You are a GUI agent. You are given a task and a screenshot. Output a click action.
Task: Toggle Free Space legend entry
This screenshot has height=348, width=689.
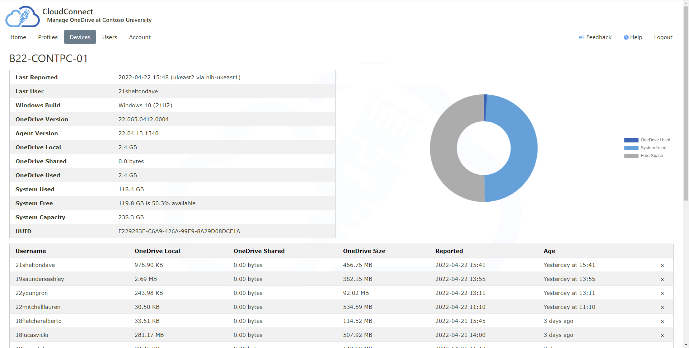pos(643,156)
